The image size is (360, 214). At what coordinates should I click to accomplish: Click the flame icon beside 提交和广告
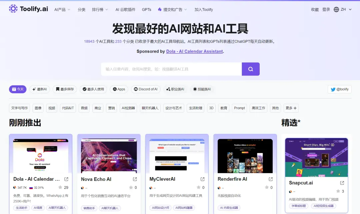click(160, 9)
